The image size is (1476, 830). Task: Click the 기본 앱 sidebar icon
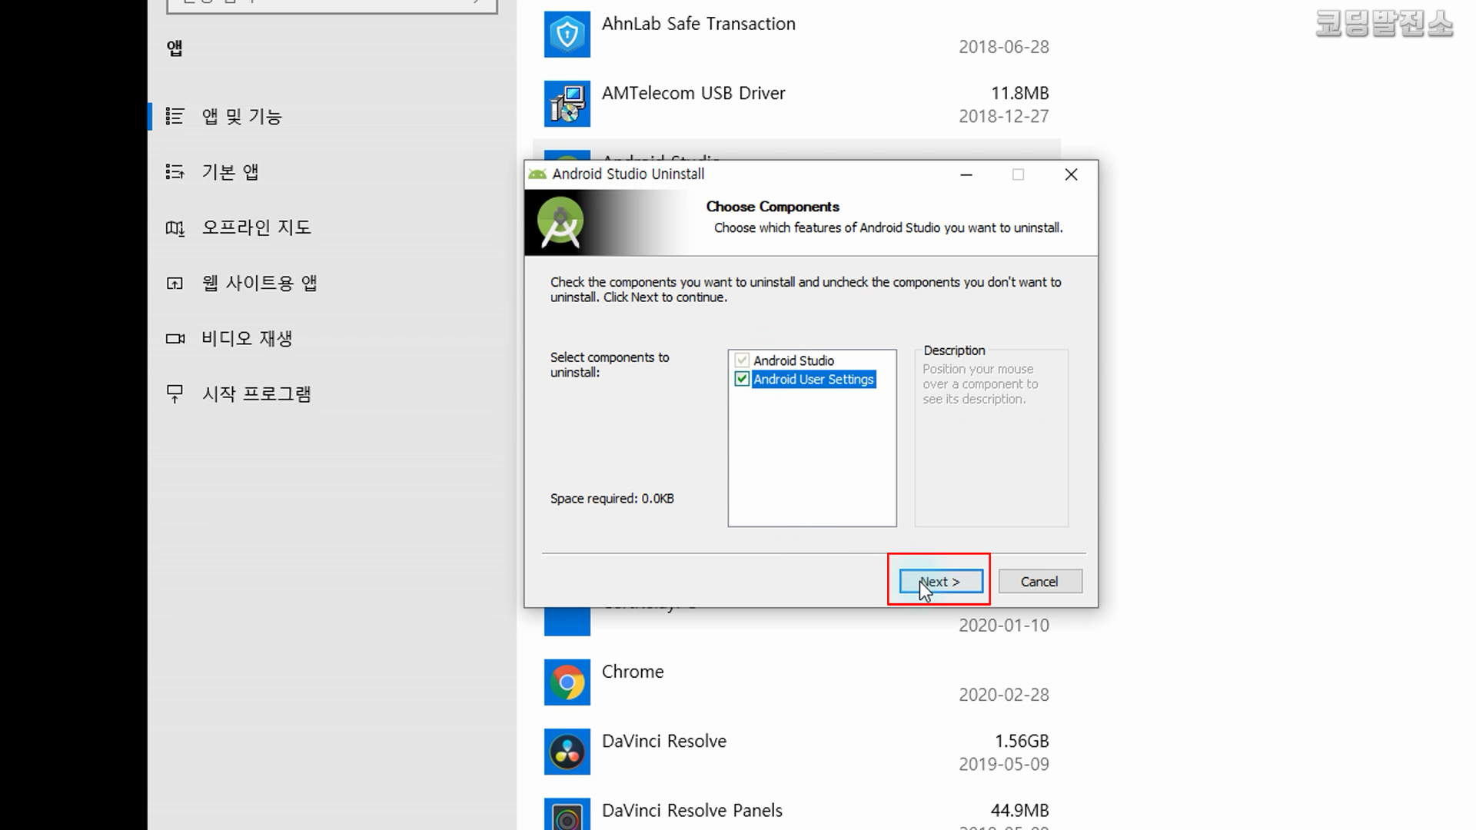(x=175, y=171)
